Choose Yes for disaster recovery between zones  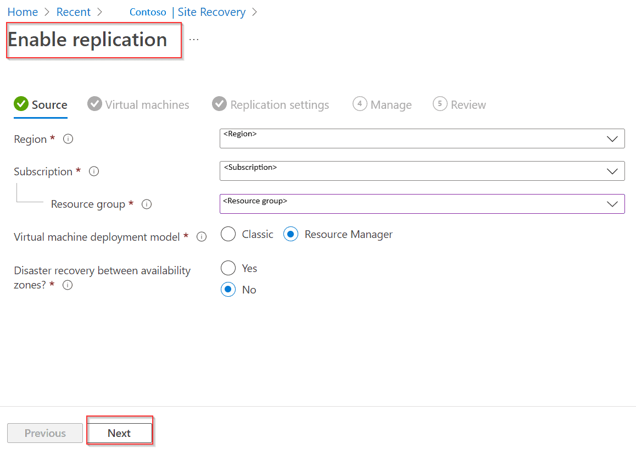tap(228, 268)
